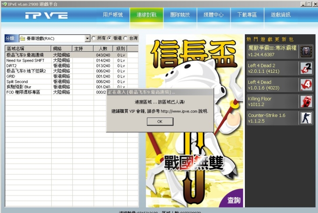Go to the 下載專區 tab
Viewport: 318px width, 213px height.
tap(247, 15)
